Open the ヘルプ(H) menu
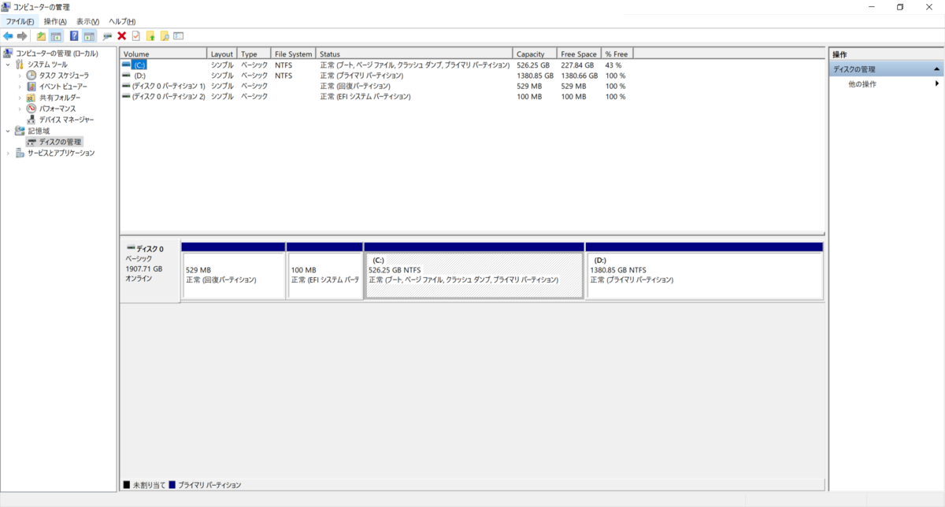 click(x=122, y=21)
